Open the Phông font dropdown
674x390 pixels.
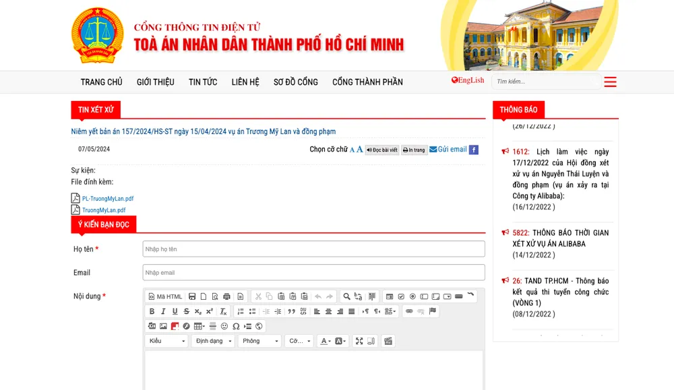pos(259,341)
